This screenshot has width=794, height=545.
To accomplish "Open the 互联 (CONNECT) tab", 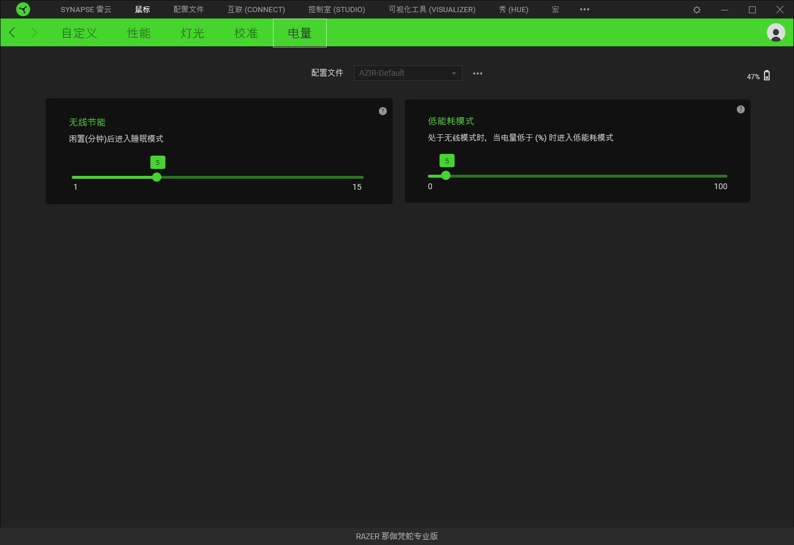I will (x=256, y=9).
